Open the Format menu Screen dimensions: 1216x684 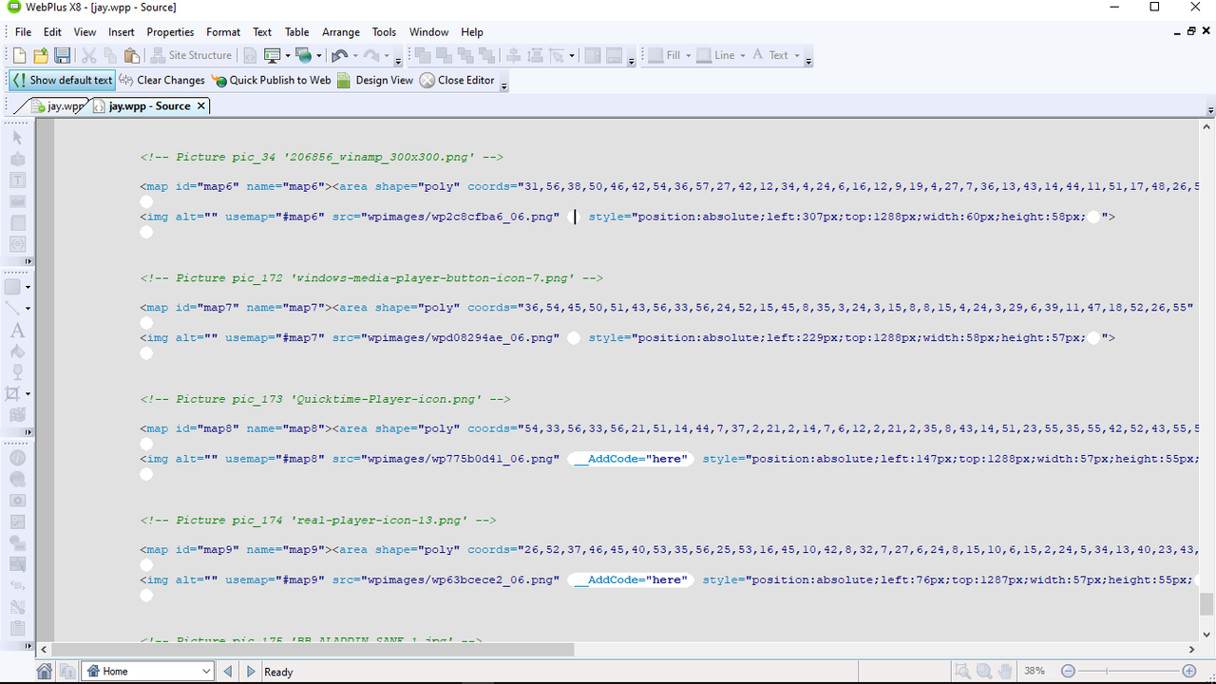coord(223,32)
